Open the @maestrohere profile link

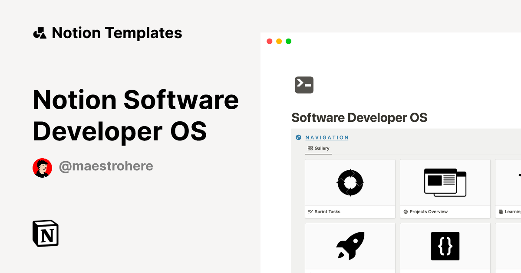106,166
